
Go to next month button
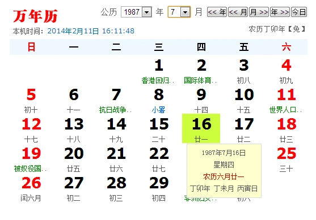point(259,12)
